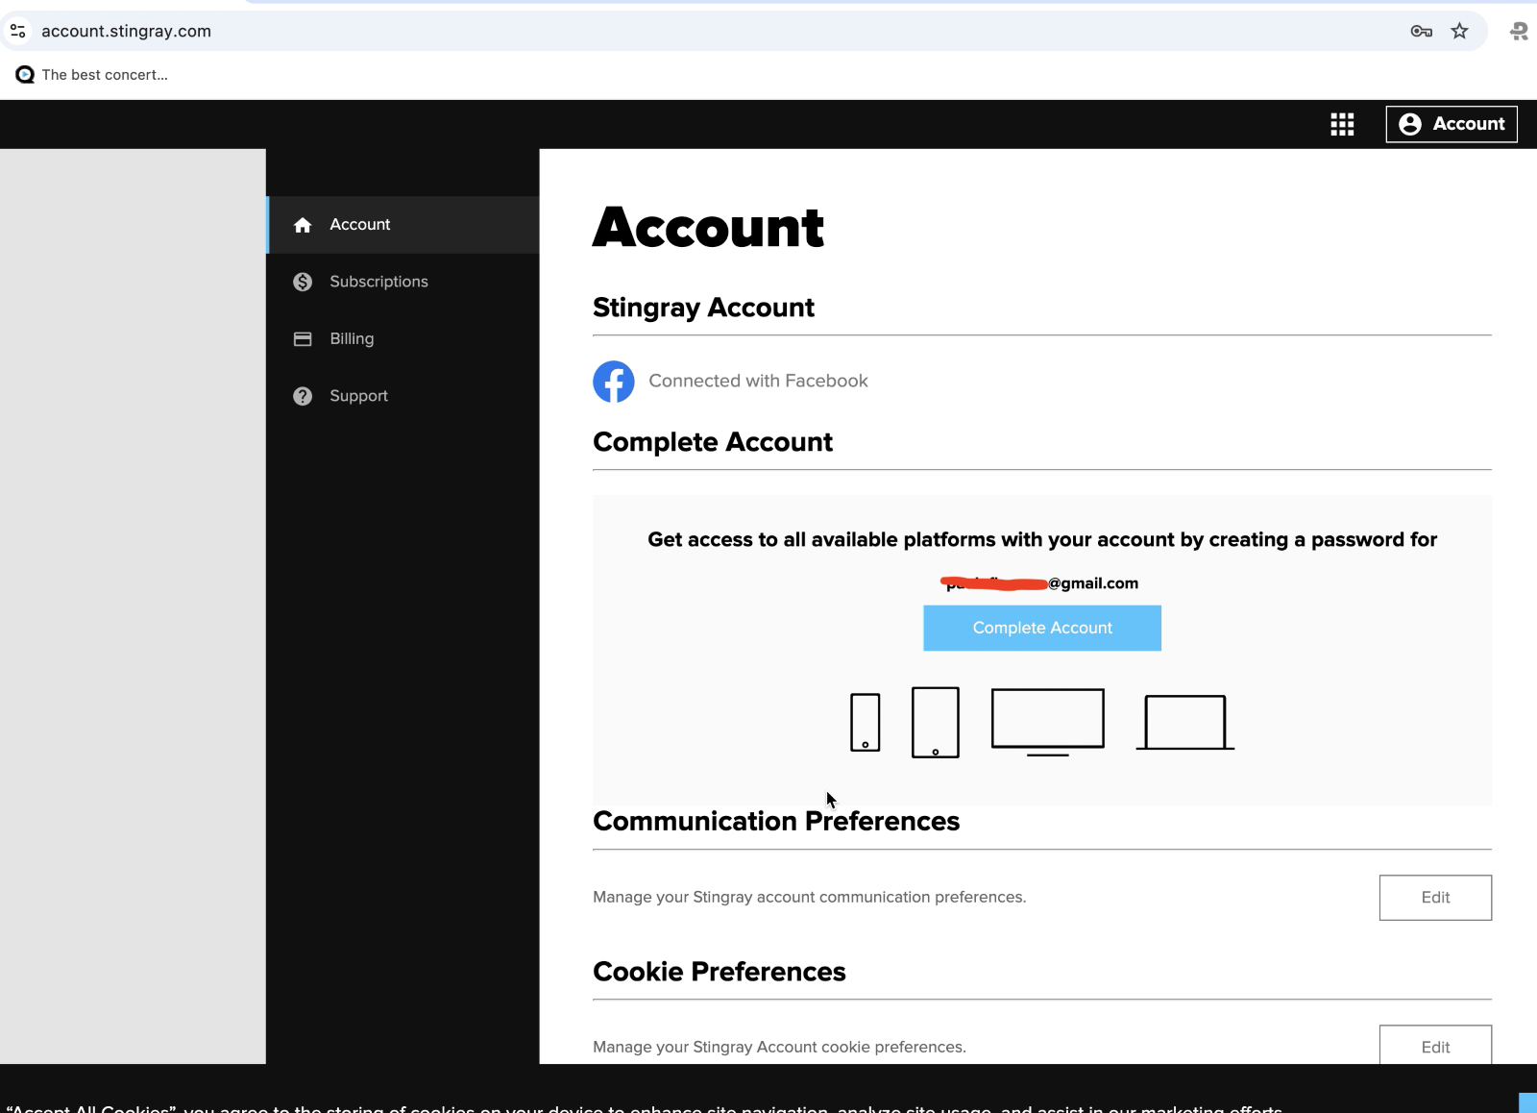Image resolution: width=1537 pixels, height=1113 pixels.
Task: Click the smartphone device illustration icon
Action: click(865, 722)
